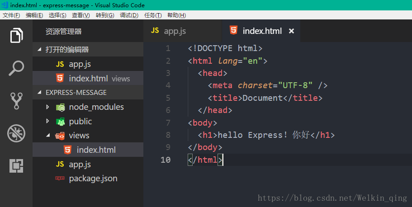412x207 pixels.
Task: Open the 编辑(E) menu
Action: (34, 15)
